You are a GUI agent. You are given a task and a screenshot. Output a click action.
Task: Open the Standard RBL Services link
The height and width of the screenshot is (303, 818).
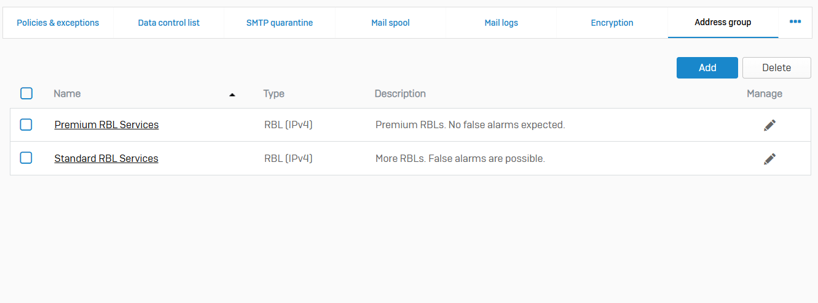point(106,159)
